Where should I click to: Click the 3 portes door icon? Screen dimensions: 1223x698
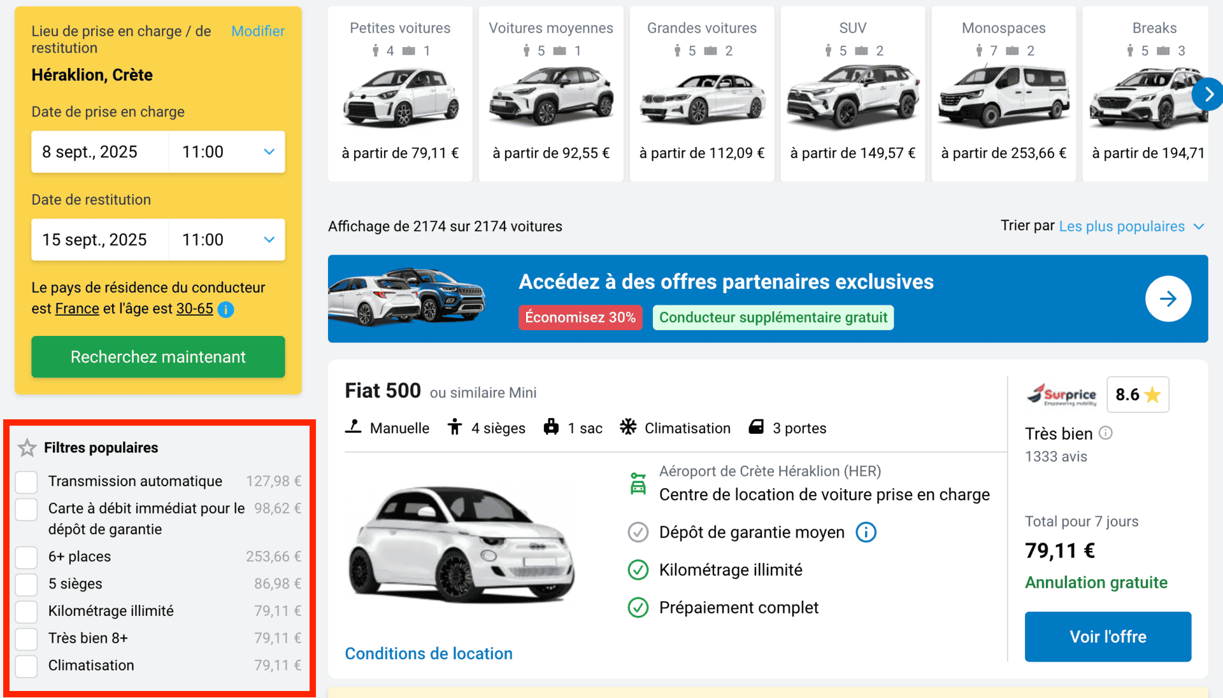pyautogui.click(x=756, y=427)
